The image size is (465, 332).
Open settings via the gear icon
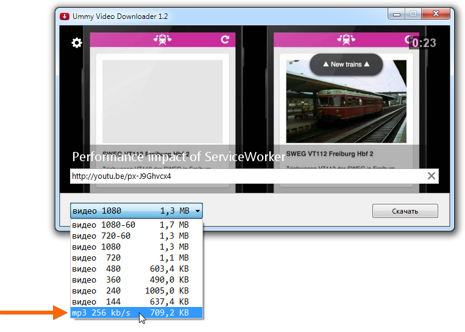tap(77, 43)
